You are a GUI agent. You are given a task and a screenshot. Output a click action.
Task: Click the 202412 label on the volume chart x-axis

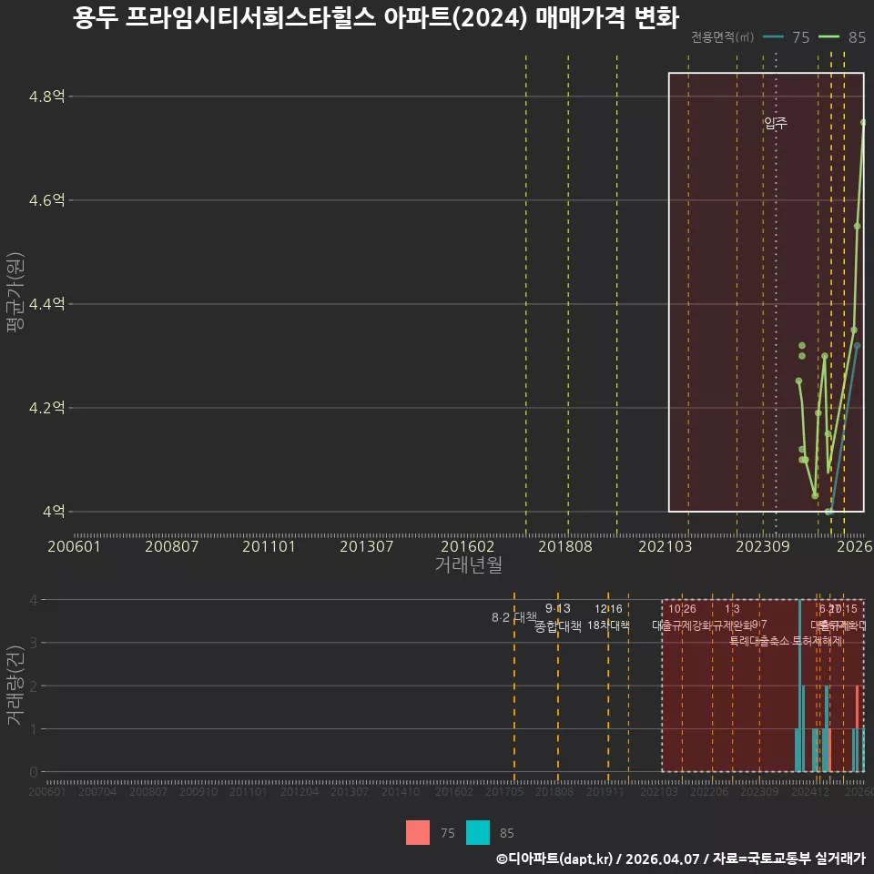tap(810, 791)
